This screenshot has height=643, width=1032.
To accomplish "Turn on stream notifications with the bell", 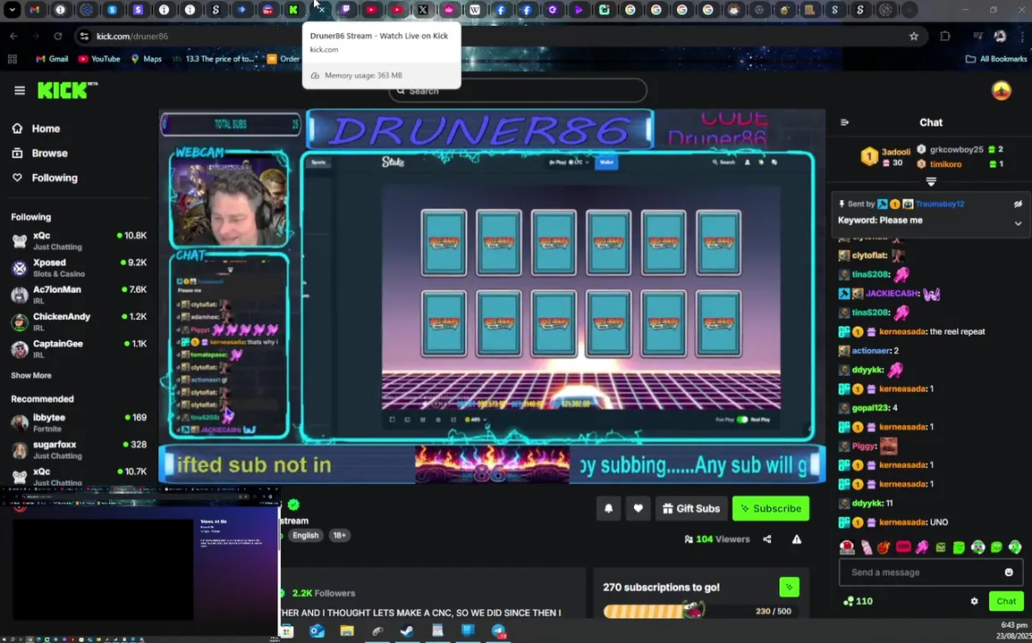I will click(608, 508).
